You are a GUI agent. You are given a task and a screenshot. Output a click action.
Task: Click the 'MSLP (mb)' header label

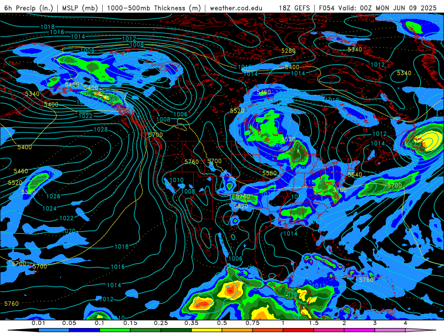(79, 8)
